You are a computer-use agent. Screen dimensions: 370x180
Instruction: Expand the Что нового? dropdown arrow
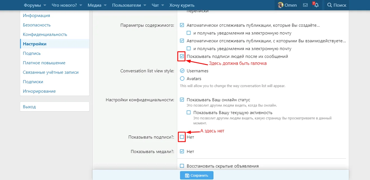coord(81,5)
